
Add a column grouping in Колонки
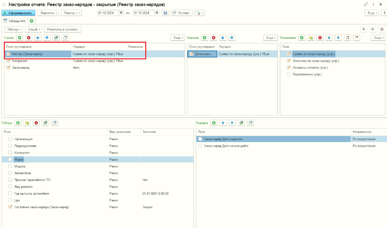point(205,38)
